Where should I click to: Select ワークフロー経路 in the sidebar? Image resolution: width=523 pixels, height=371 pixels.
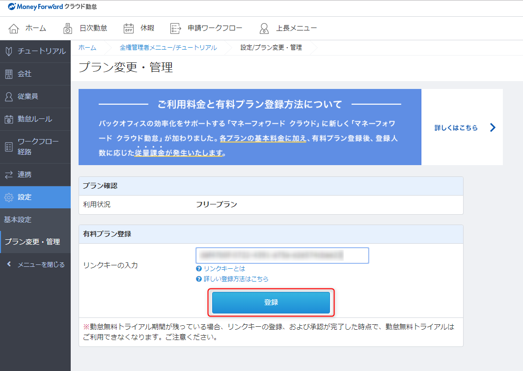pos(35,147)
